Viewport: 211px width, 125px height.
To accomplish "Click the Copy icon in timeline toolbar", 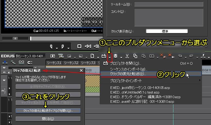I will click(x=135, y=56).
